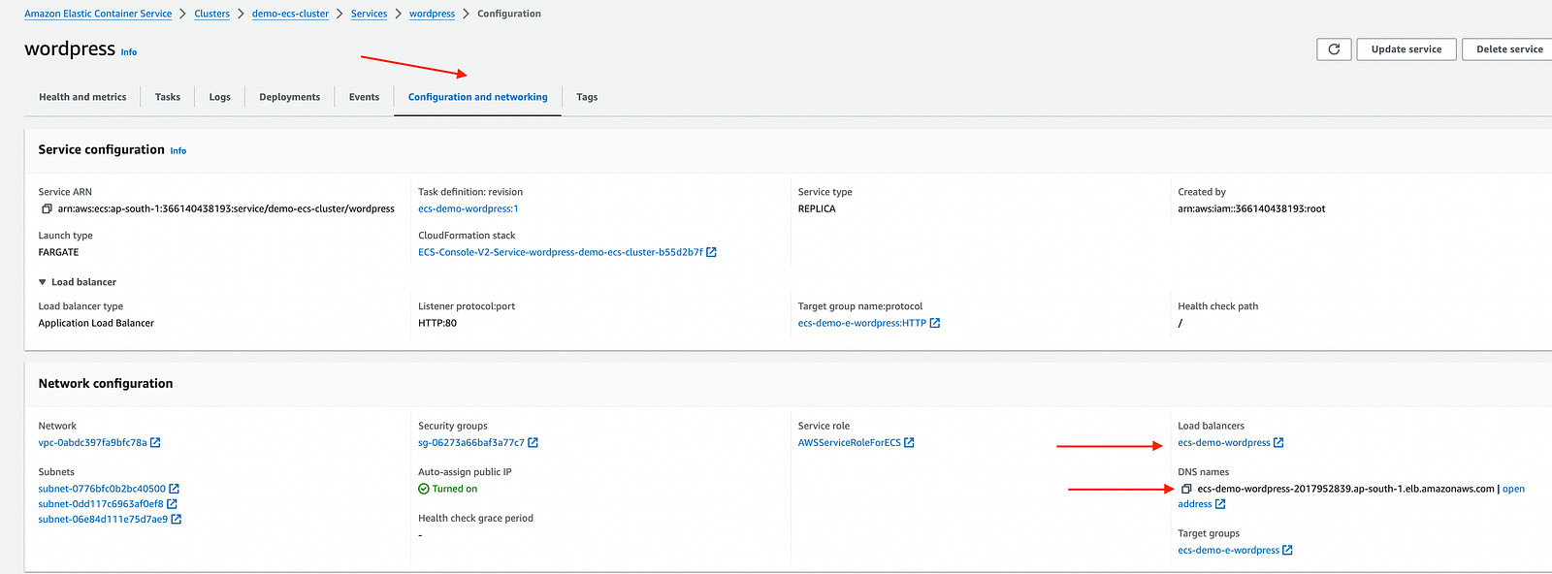Switch to Health and metrics tab
Screen dimensions: 1552x574
coord(82,97)
